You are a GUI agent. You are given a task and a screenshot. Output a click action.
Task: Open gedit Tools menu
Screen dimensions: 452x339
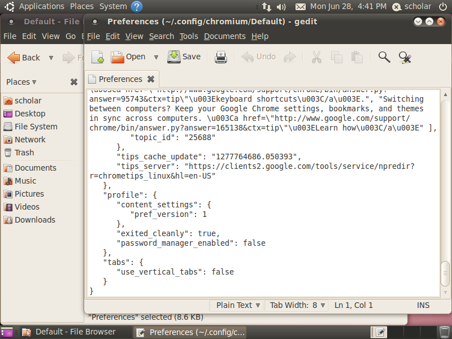point(189,36)
